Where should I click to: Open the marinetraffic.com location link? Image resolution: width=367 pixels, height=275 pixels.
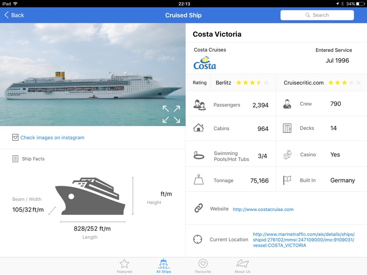(x=303, y=240)
